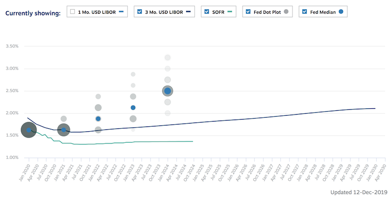Viewport: 392px width, 198px height.
Task: Click the Jan 2024 grey dot at 2.25%
Action: tap(168, 102)
